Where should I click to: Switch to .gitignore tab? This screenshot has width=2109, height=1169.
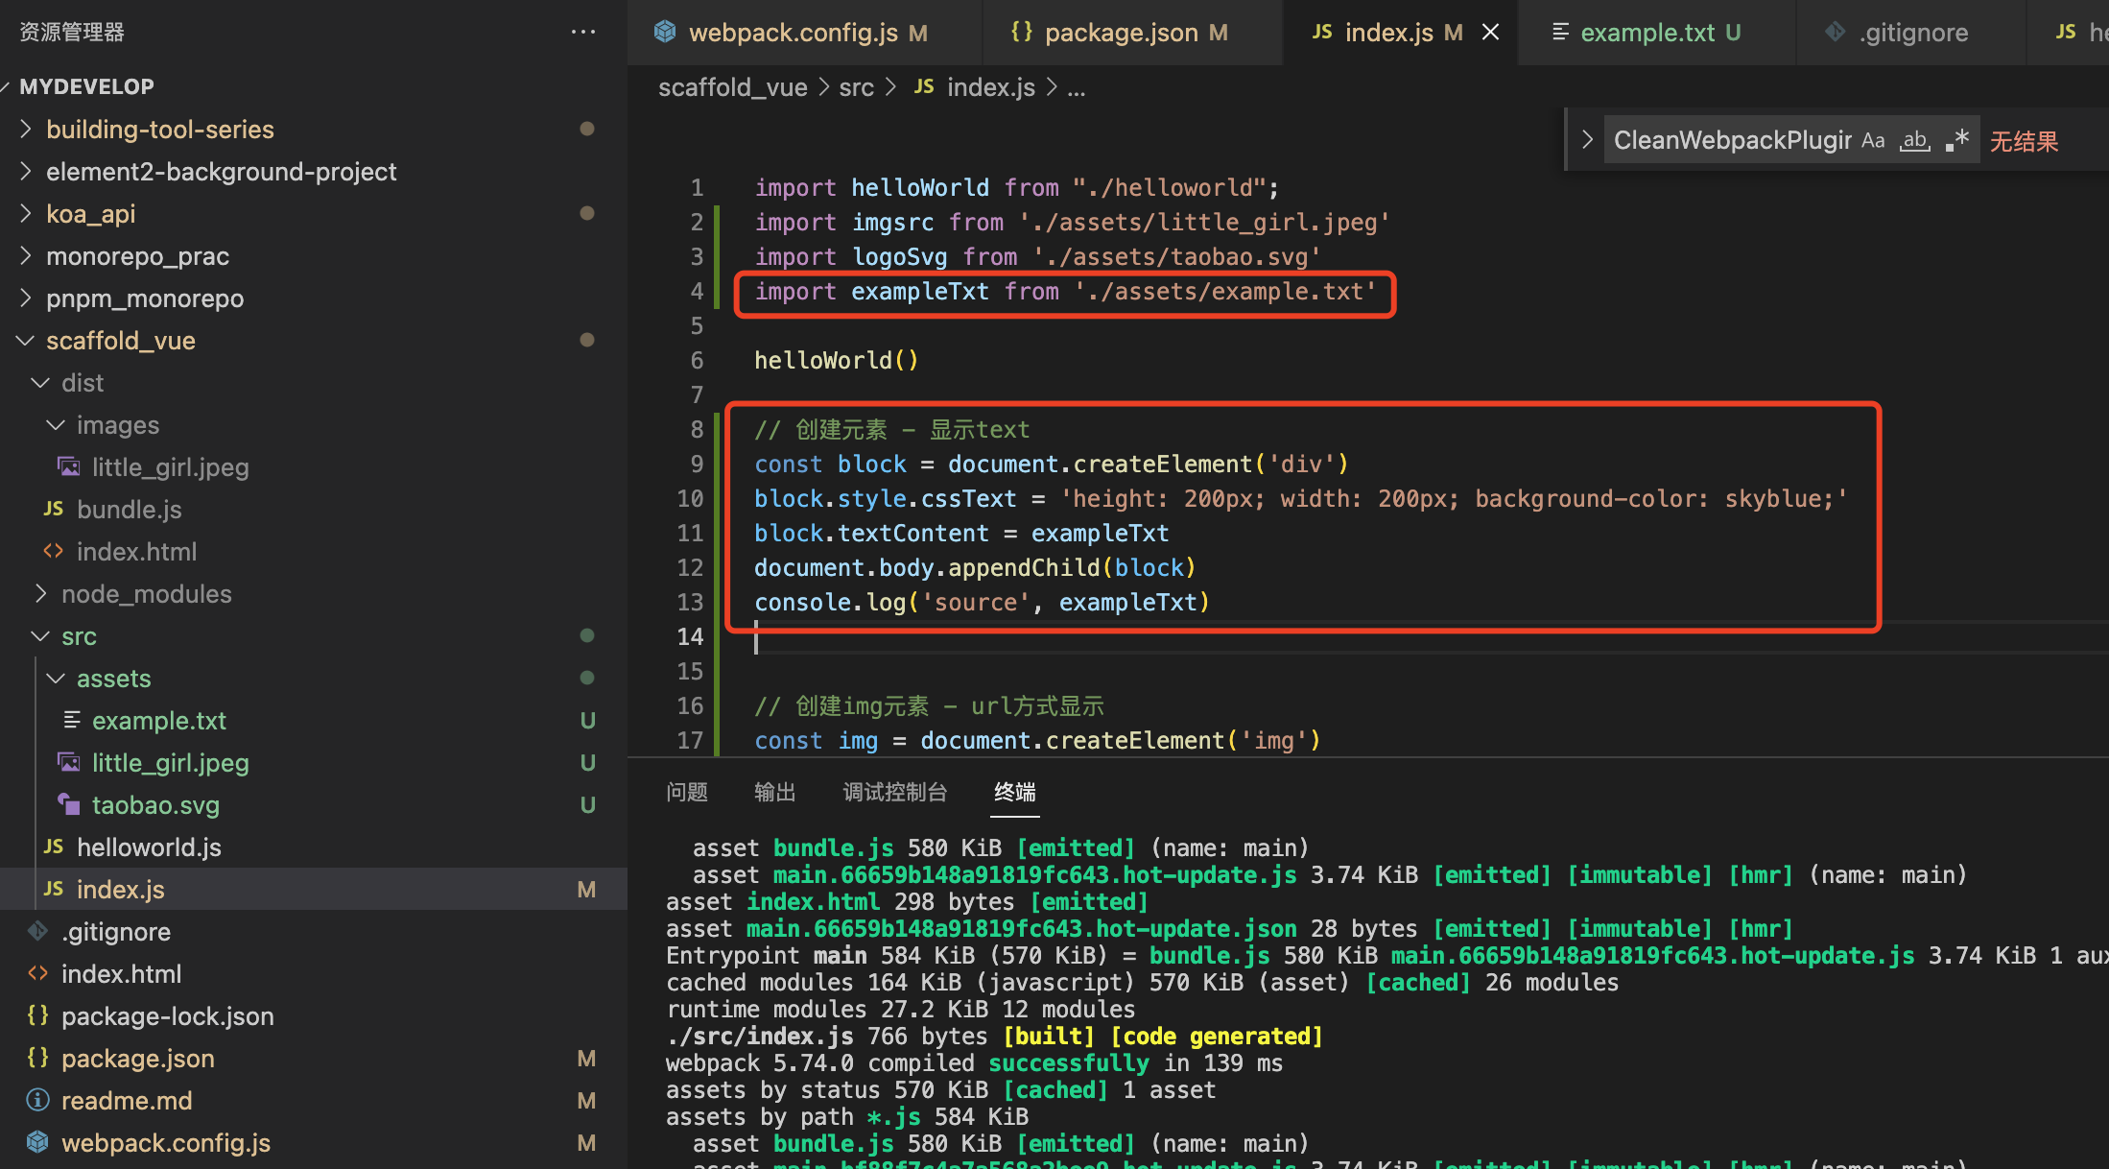coord(1913,33)
